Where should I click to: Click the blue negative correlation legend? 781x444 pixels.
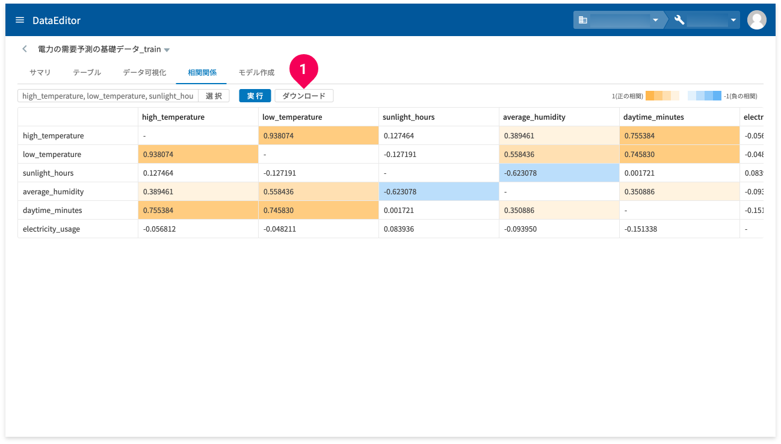[705, 96]
